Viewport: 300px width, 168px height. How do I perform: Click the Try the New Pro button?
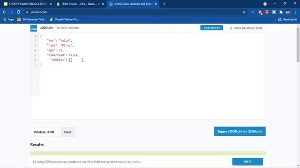211,28
